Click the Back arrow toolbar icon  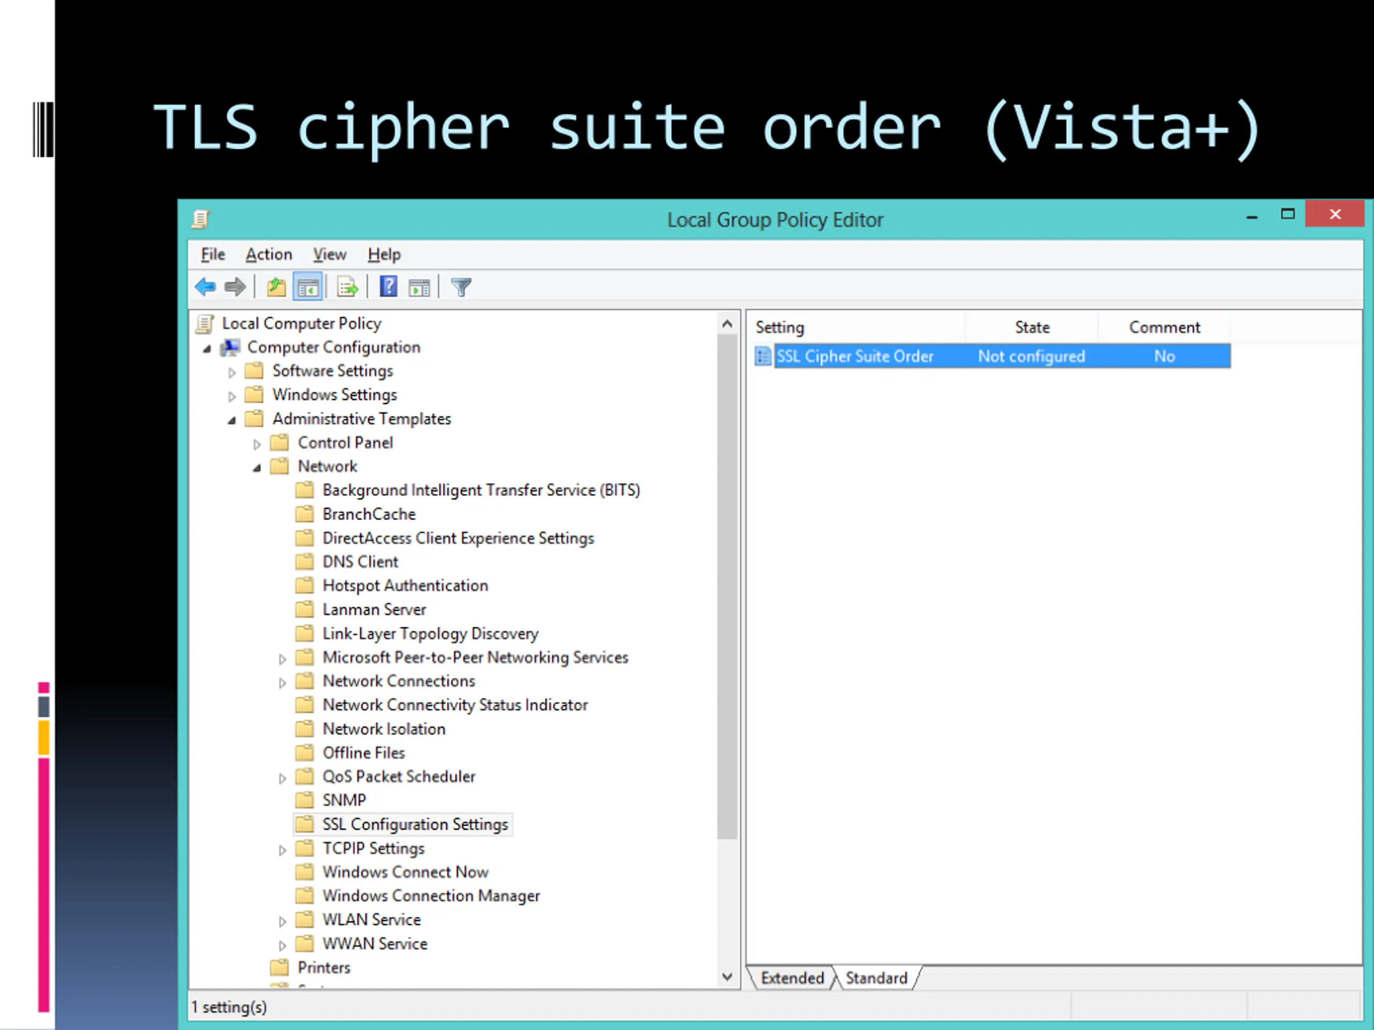(x=206, y=287)
